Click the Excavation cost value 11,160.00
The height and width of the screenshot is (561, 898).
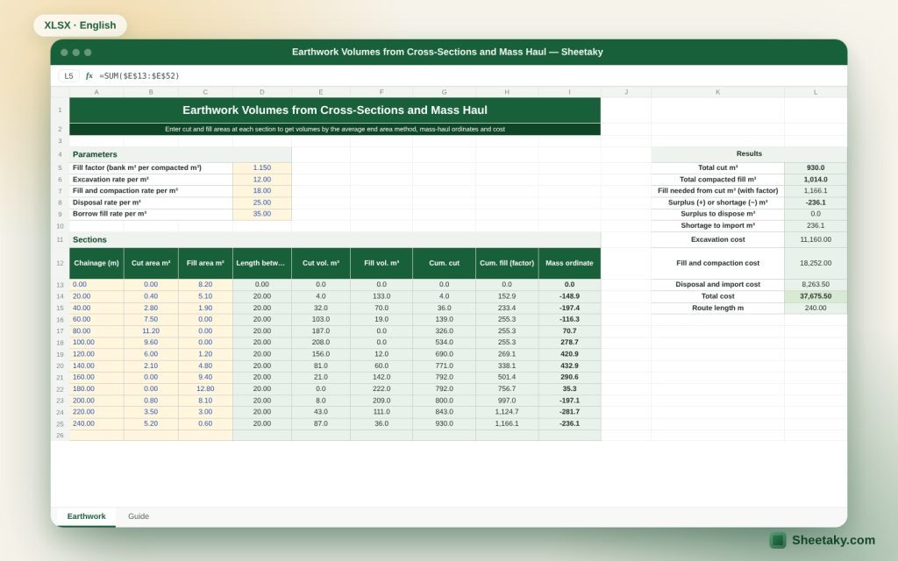pos(816,240)
